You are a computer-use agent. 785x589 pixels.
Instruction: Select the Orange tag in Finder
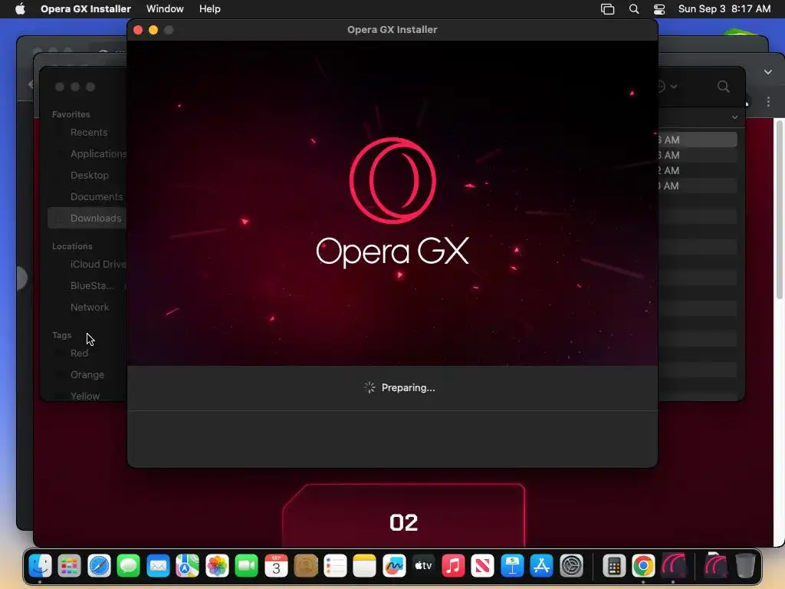click(87, 374)
